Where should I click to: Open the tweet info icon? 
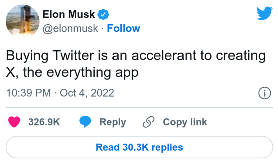pos(265,93)
